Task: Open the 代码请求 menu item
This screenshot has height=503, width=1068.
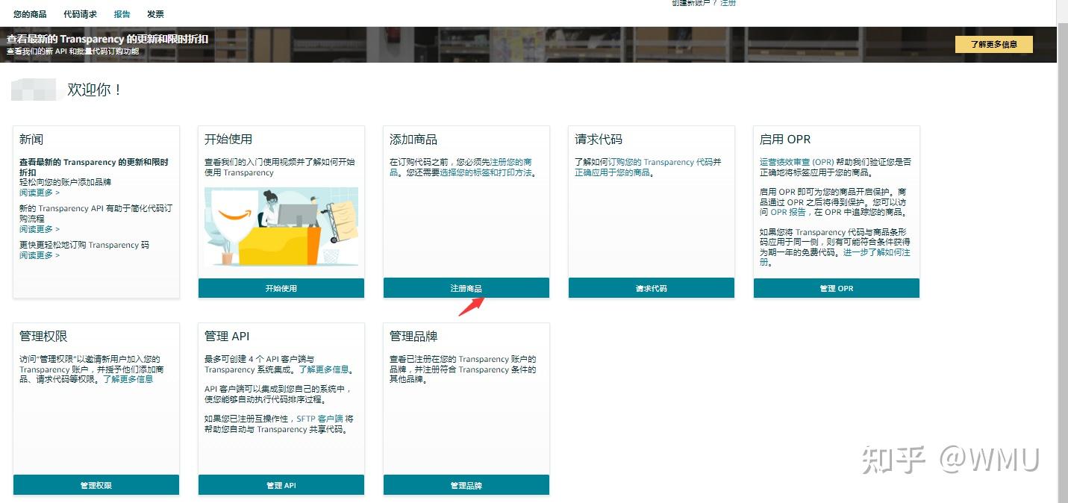Action: point(80,13)
